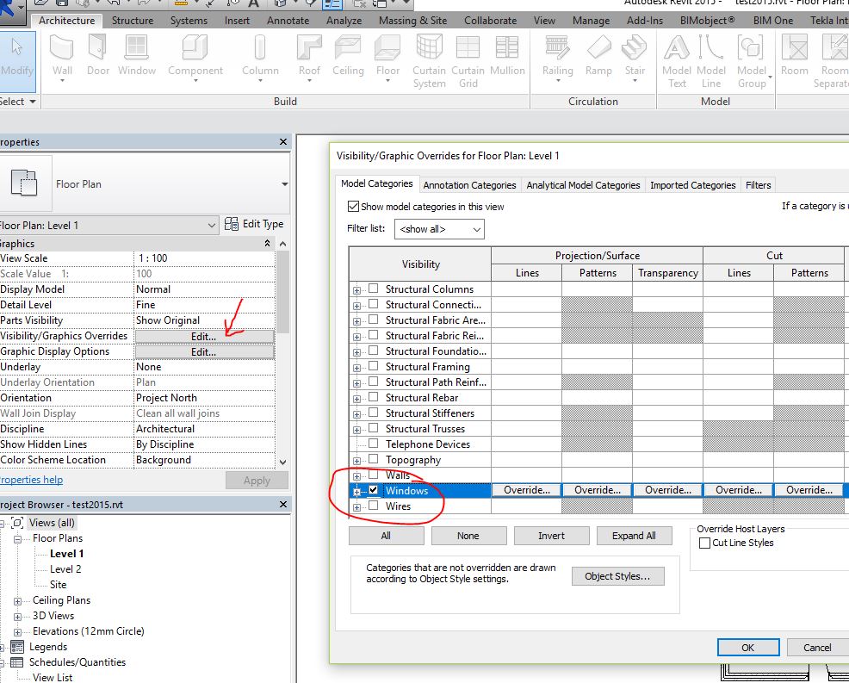Open the Manage ribbon tab
The width and height of the screenshot is (849, 683).
591,20
